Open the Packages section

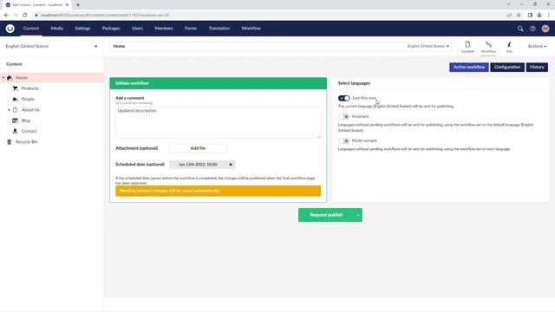tap(111, 29)
